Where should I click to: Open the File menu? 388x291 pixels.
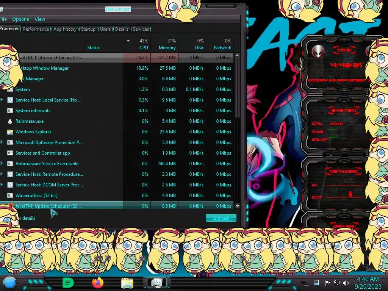3,19
